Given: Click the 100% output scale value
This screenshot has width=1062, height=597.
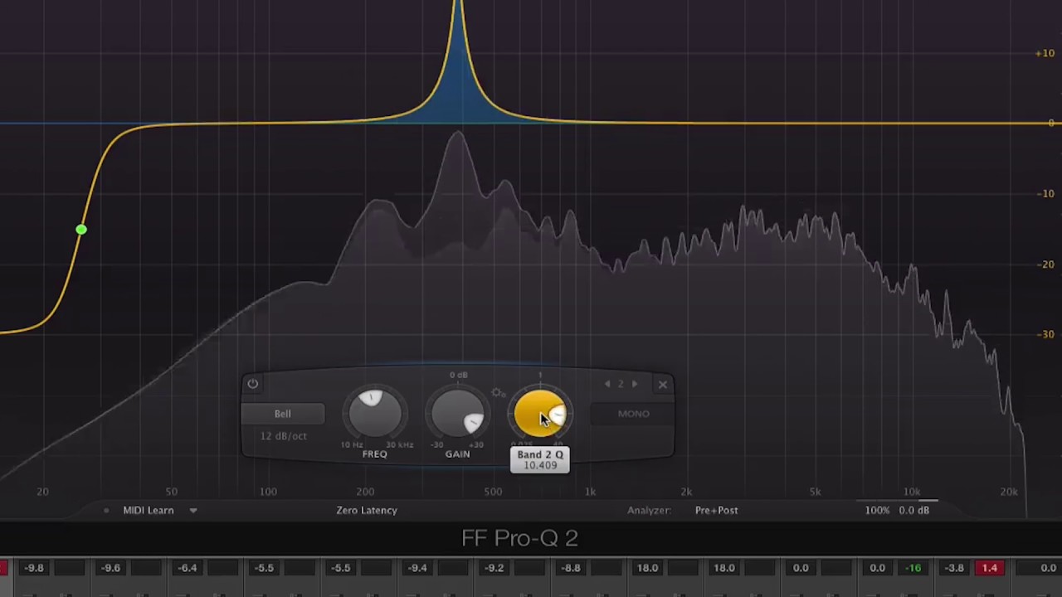Looking at the screenshot, I should 877,510.
